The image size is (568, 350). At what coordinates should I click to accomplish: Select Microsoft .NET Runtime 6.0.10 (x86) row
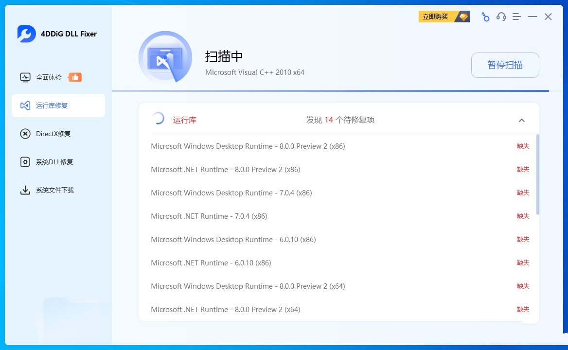(x=340, y=263)
